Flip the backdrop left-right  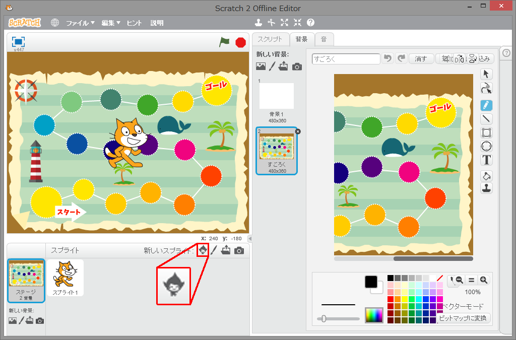pos(460,59)
